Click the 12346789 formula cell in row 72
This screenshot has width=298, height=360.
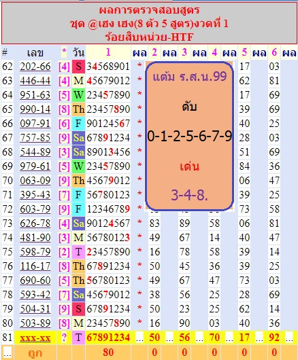pyautogui.click(x=108, y=209)
